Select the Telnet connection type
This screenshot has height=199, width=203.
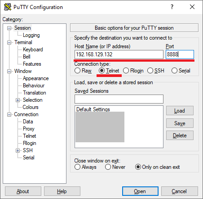101,71
